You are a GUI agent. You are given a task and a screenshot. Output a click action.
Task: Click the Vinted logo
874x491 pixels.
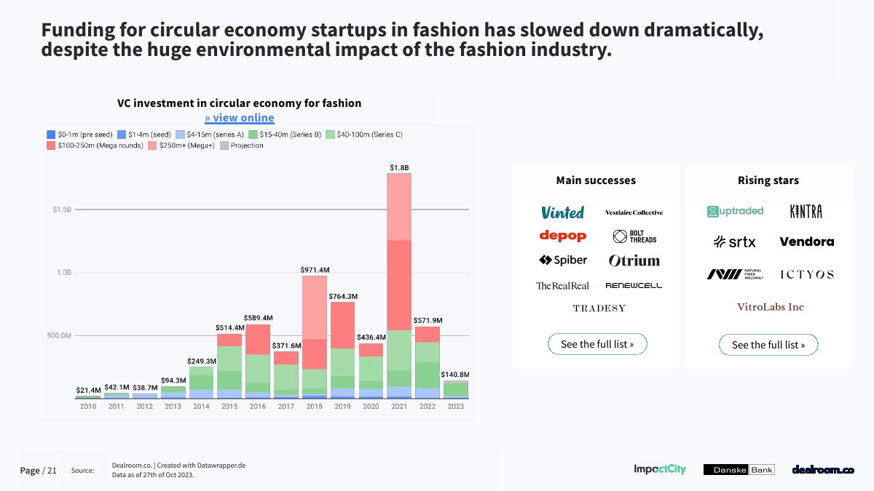click(562, 212)
